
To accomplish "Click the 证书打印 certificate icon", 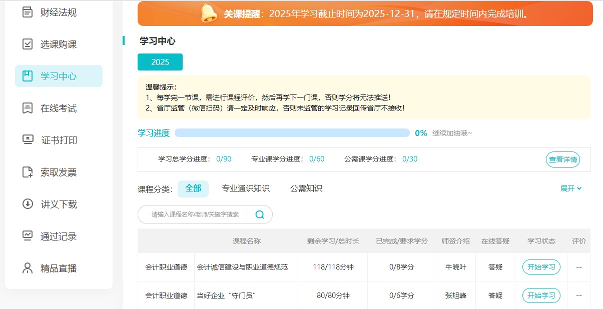I will click(28, 139).
